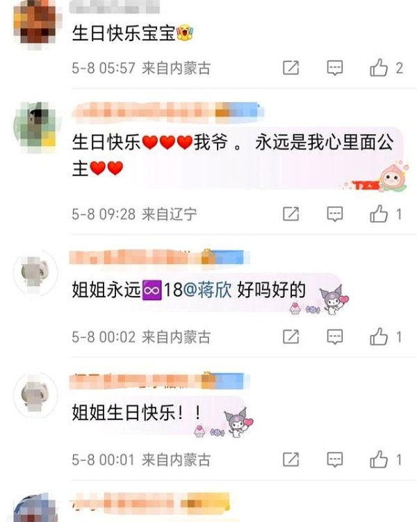Share the 生日快乐宝宝 comment
417x522 pixels.
291,68
